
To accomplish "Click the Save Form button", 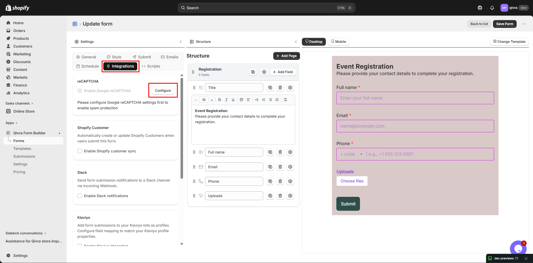I will pyautogui.click(x=505, y=24).
